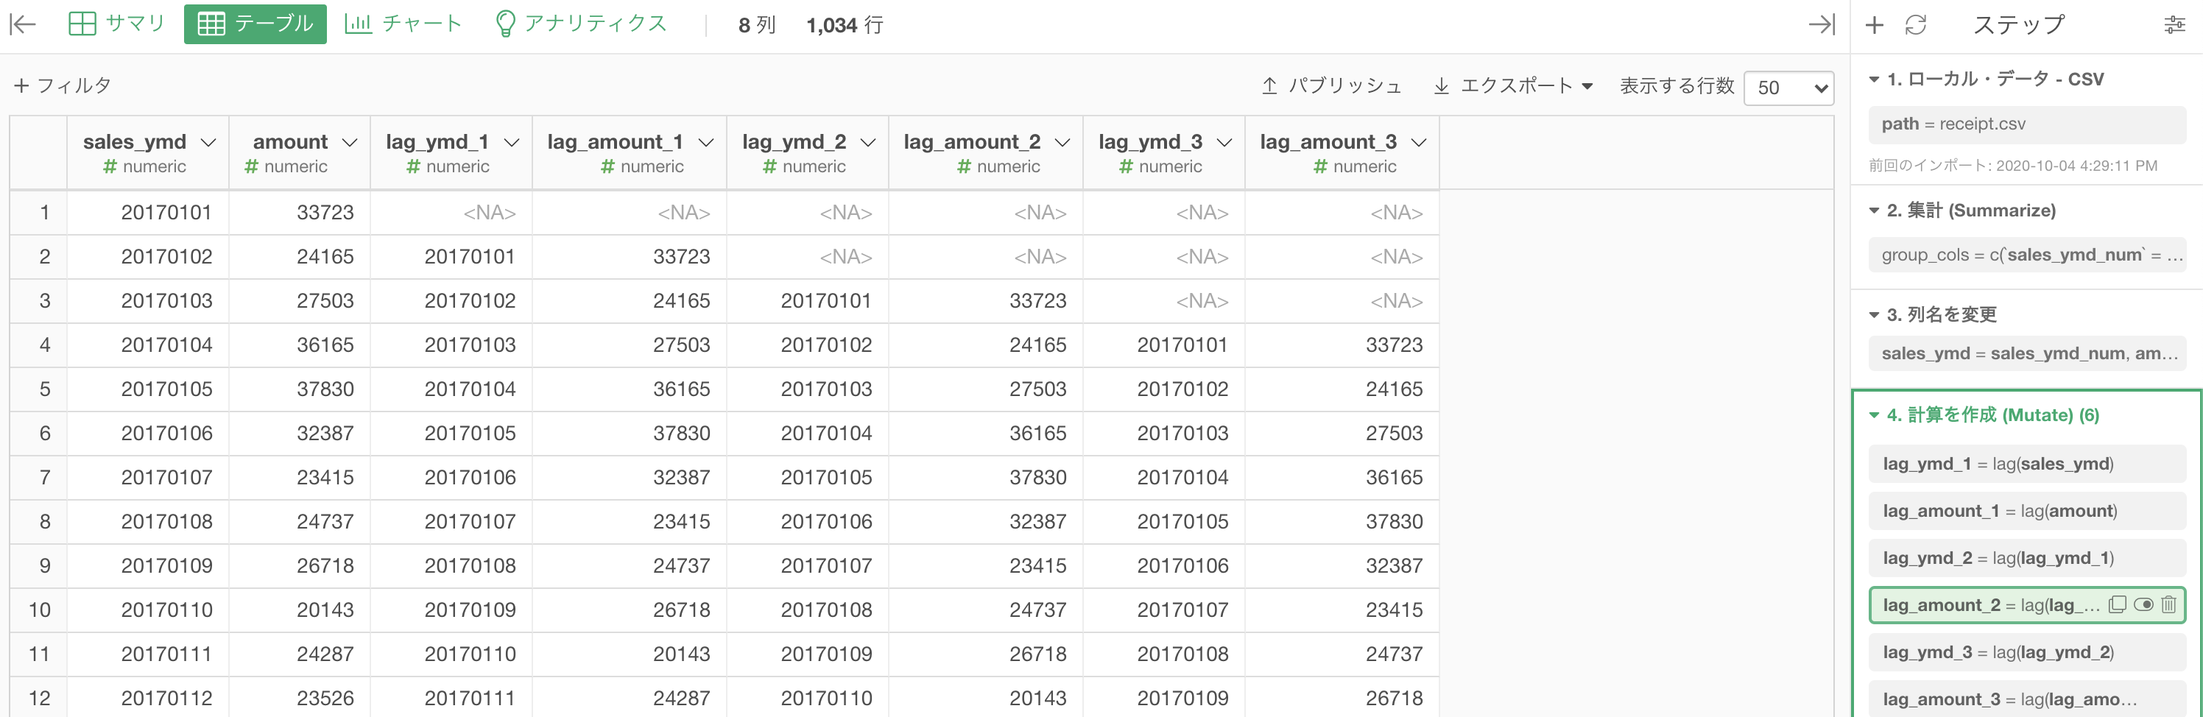Open the lag_ymd_1 column menu chevron
2203x717 pixels.
[512, 143]
